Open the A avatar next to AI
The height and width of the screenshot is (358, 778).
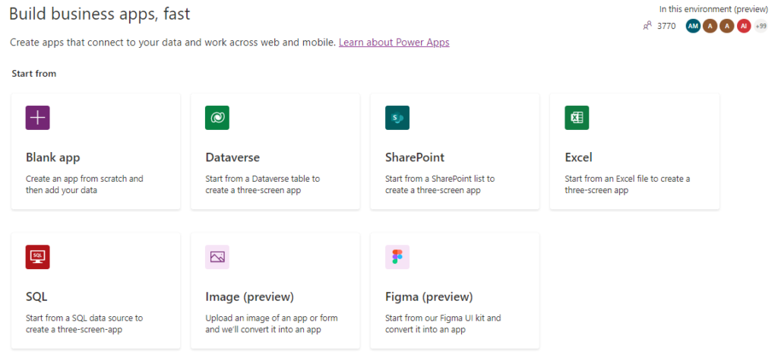click(727, 27)
